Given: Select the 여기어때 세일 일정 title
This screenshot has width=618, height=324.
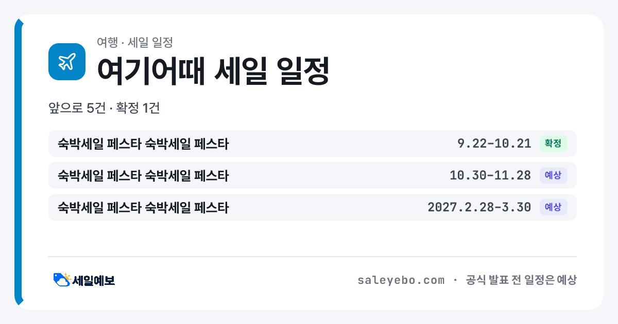Looking at the screenshot, I should (x=213, y=70).
